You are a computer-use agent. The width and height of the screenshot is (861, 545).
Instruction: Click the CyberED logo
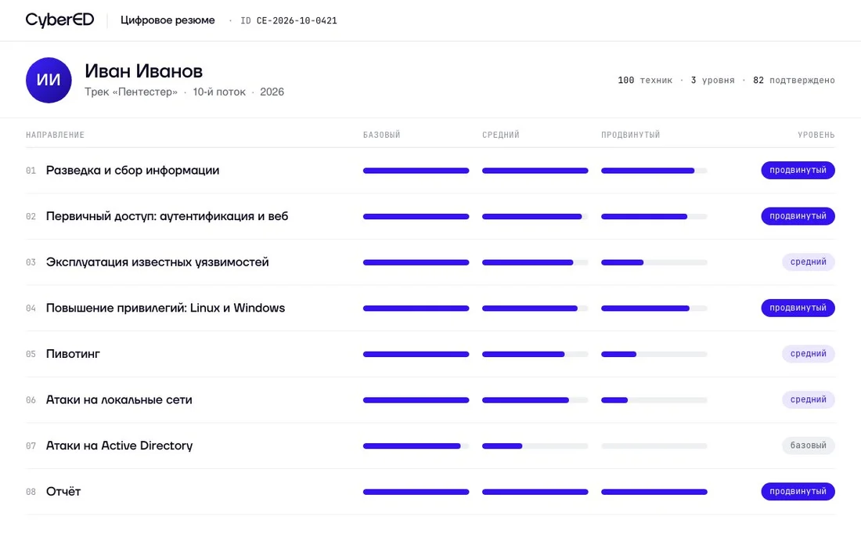click(59, 20)
